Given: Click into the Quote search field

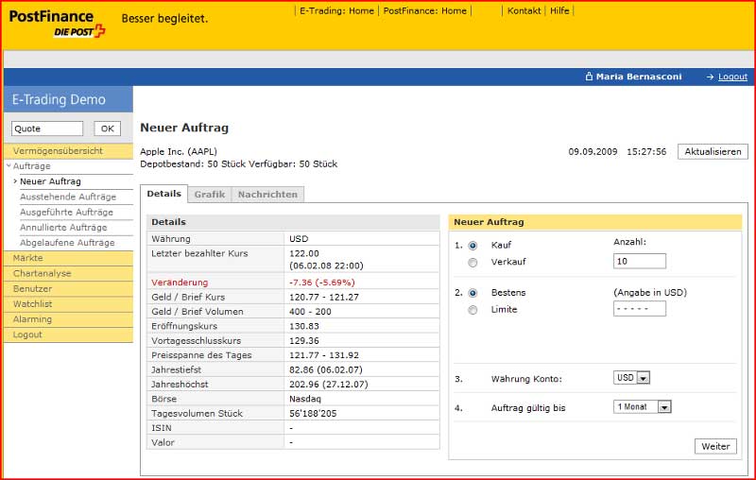Looking at the screenshot, I should [47, 129].
